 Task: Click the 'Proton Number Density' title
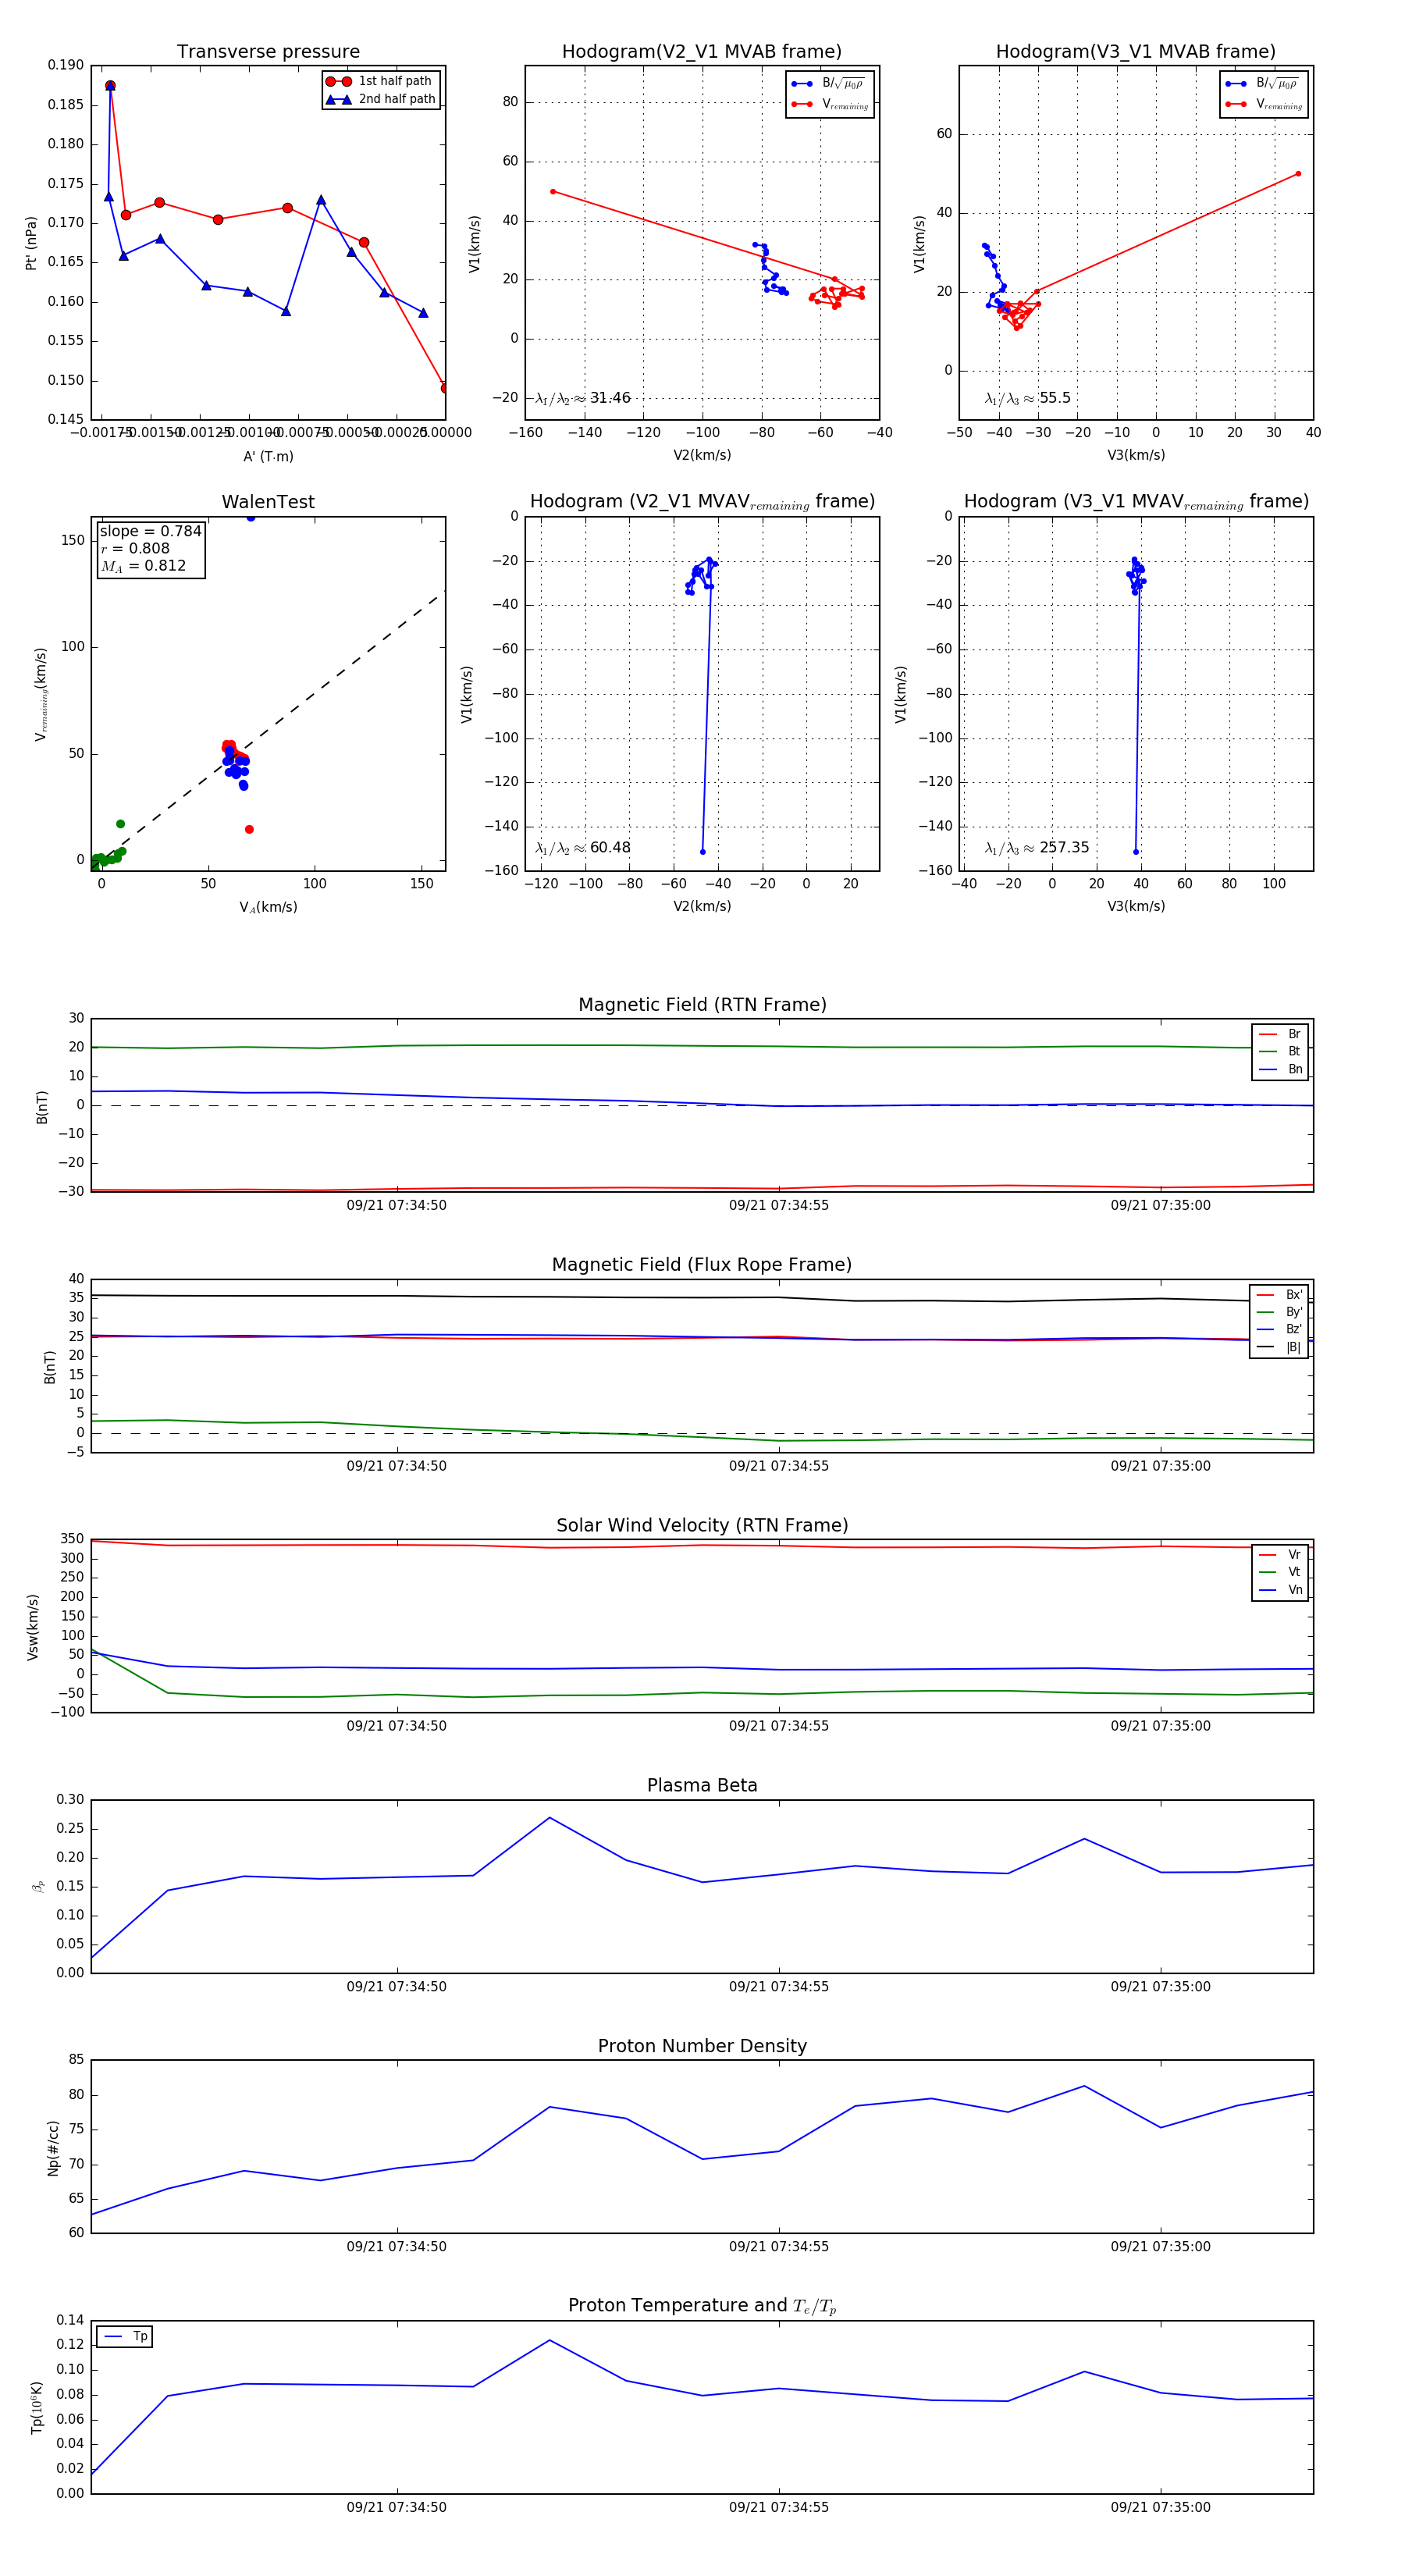tap(702, 2046)
